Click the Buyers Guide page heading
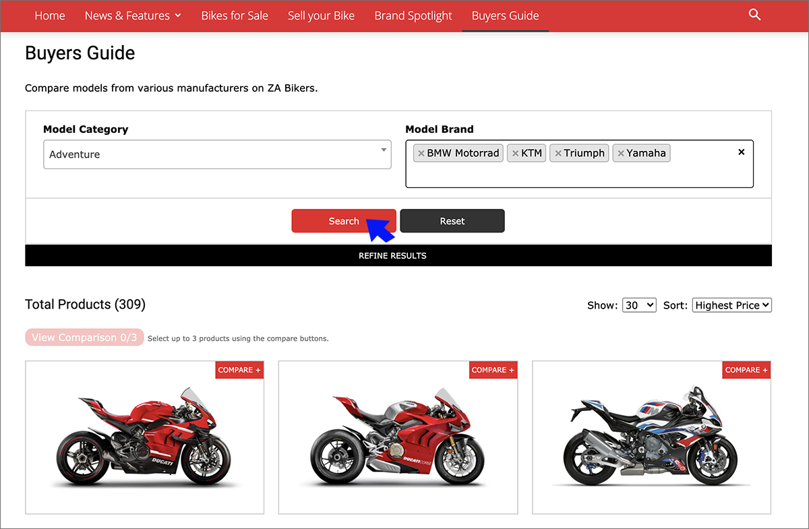The width and height of the screenshot is (809, 529). pos(80,53)
